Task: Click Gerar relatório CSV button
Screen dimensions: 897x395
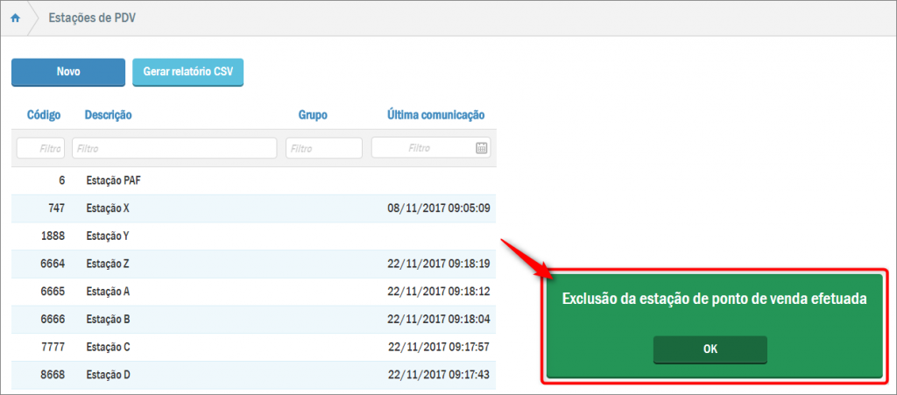Action: click(x=187, y=73)
